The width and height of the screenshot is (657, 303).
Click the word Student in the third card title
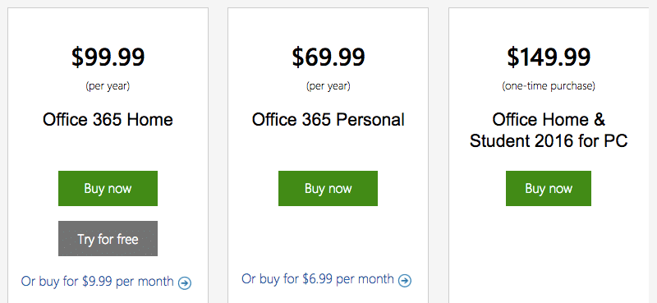(497, 141)
